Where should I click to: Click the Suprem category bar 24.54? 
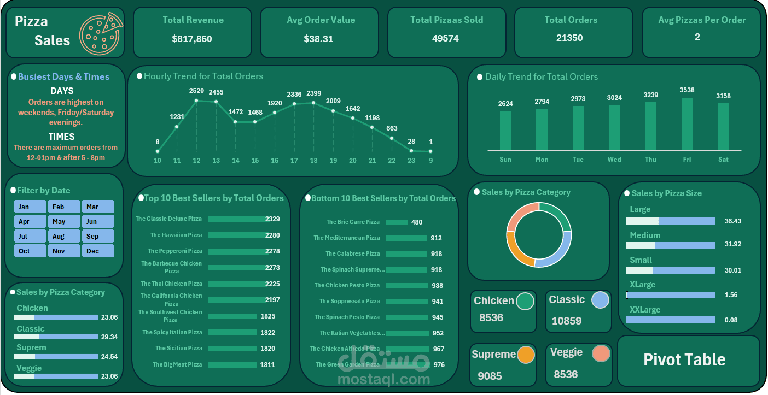point(56,357)
